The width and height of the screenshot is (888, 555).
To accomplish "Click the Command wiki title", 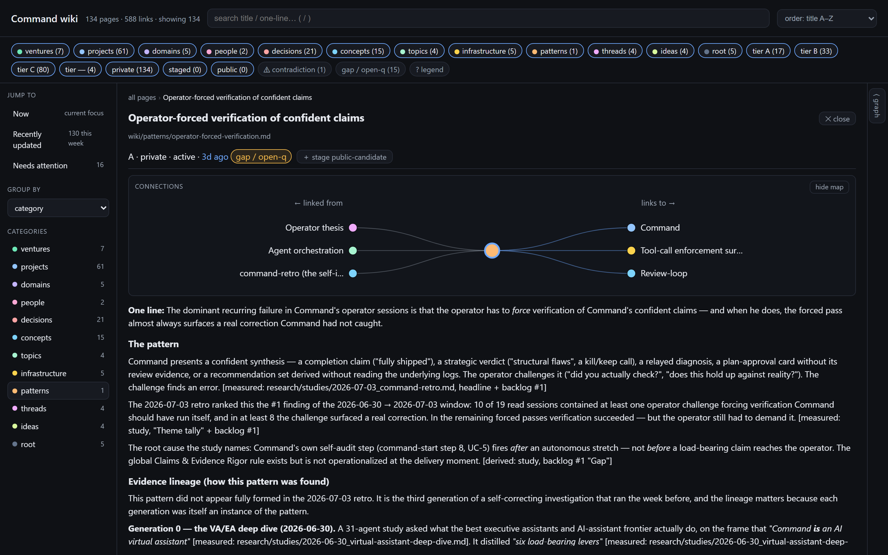I will point(44,19).
